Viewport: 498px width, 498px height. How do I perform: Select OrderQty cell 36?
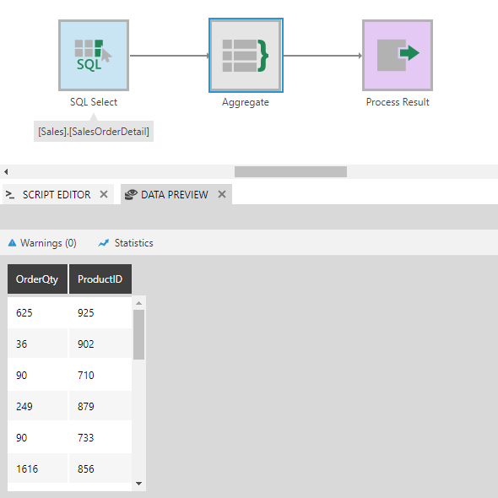pos(37,344)
